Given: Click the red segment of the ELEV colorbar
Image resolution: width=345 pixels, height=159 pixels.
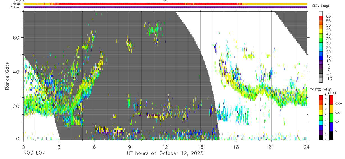Looking at the screenshot, I should [x=321, y=18].
